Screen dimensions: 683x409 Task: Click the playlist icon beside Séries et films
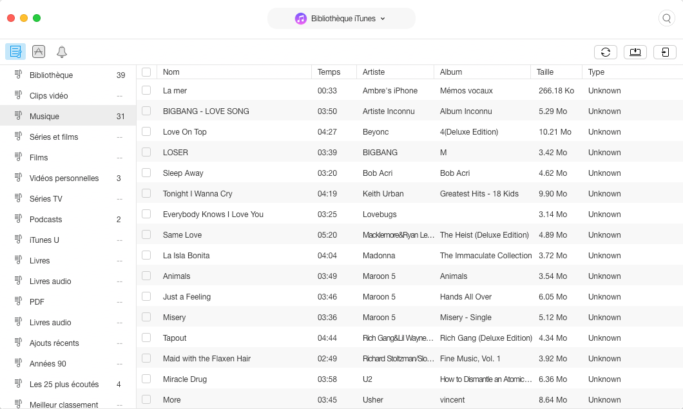[x=18, y=137]
